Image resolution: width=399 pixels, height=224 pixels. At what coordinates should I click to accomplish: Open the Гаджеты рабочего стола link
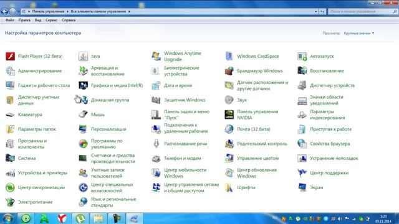click(x=44, y=86)
